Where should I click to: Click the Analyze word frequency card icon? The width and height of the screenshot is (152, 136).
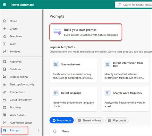(x=107, y=93)
